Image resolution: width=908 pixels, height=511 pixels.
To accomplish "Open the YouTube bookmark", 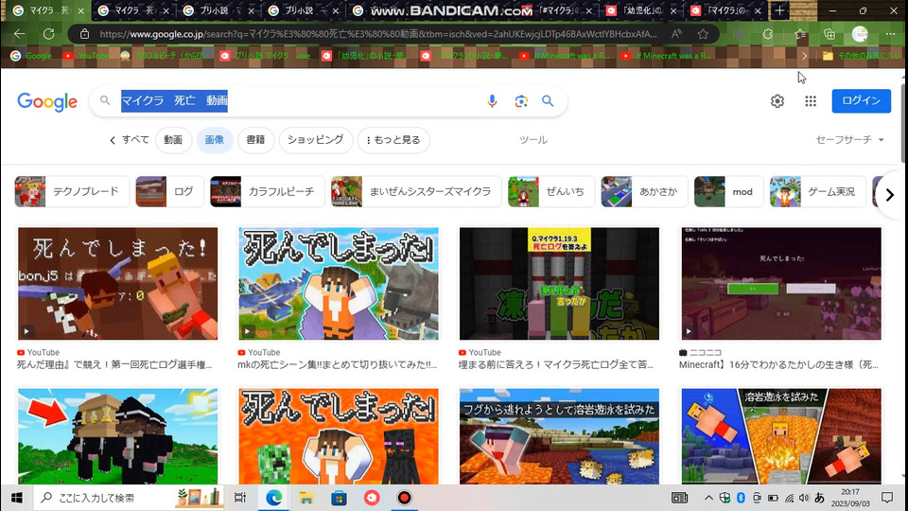I will [86, 56].
